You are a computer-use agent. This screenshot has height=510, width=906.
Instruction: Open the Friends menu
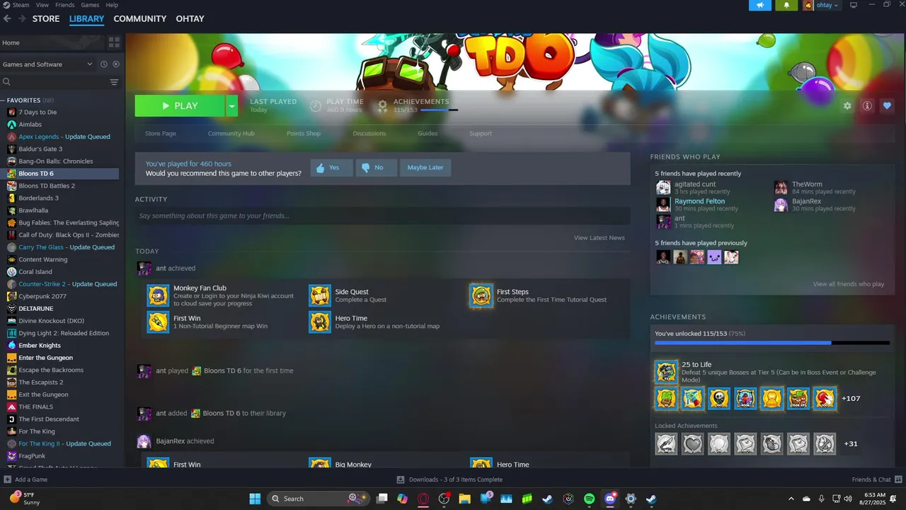pos(65,5)
